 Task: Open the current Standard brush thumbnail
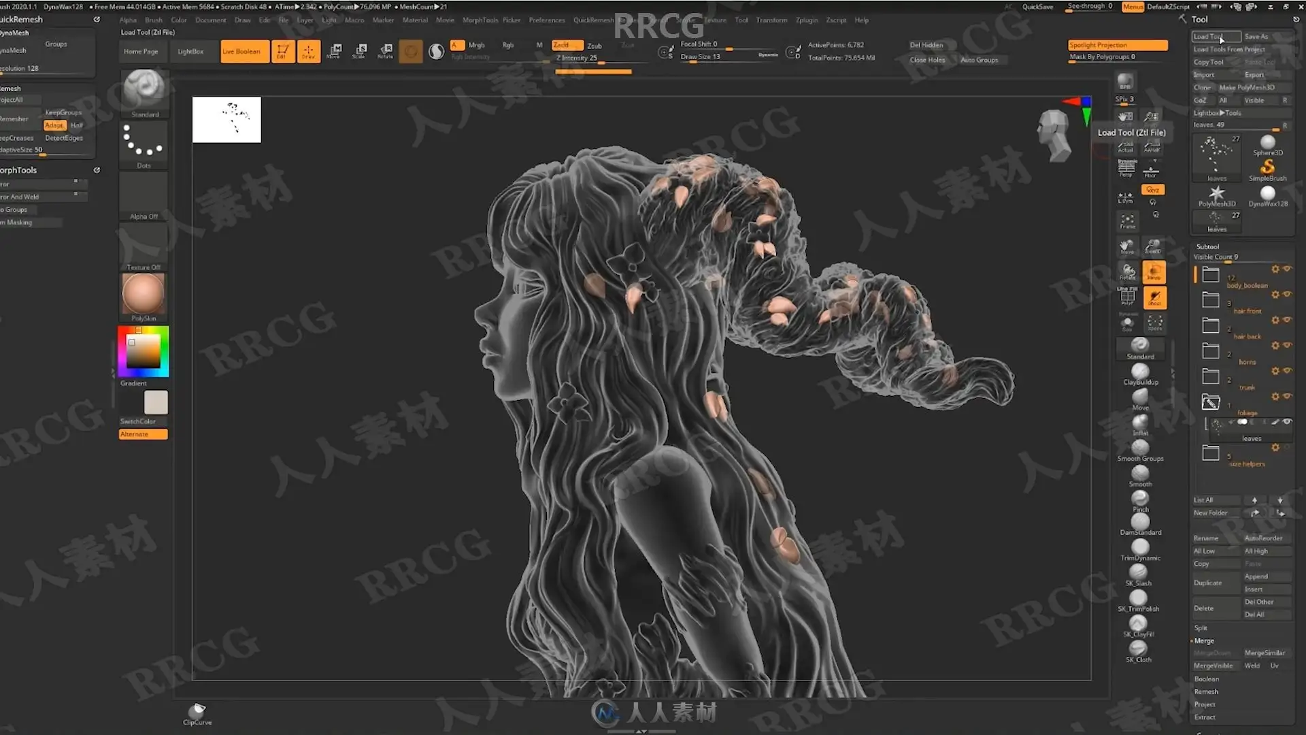click(144, 93)
